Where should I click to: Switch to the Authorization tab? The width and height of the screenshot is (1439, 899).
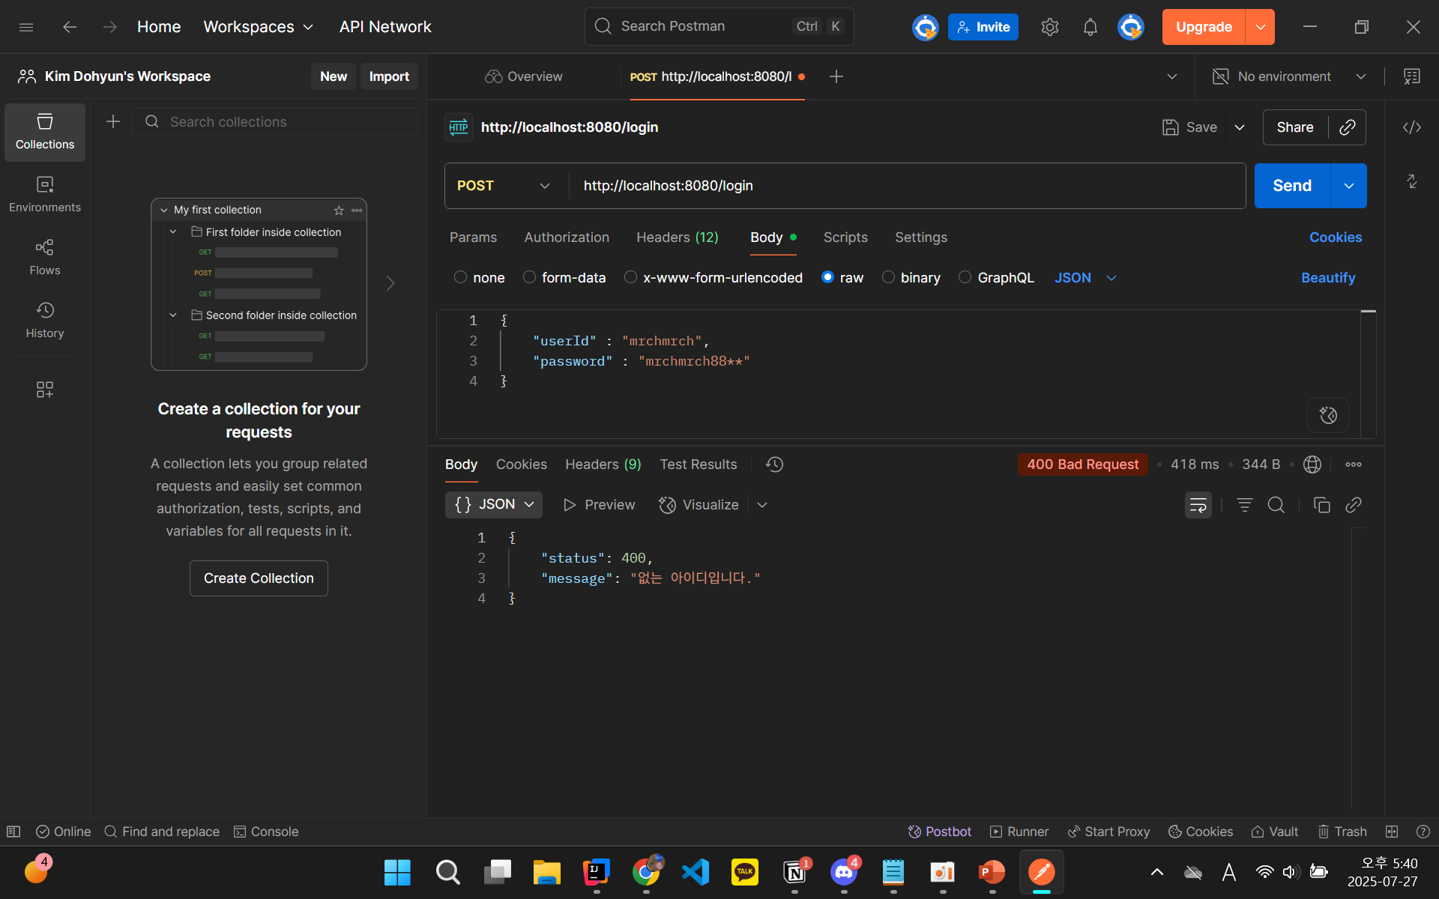(567, 237)
